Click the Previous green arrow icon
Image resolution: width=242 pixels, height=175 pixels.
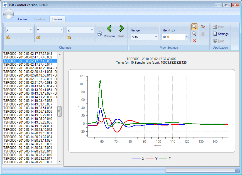click(109, 28)
